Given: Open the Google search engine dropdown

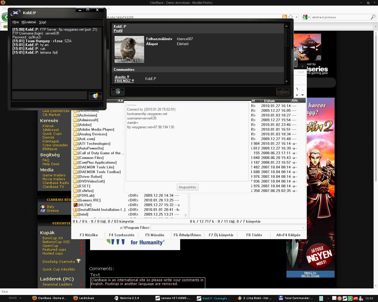Looking at the screenshot, I should point(306,17).
